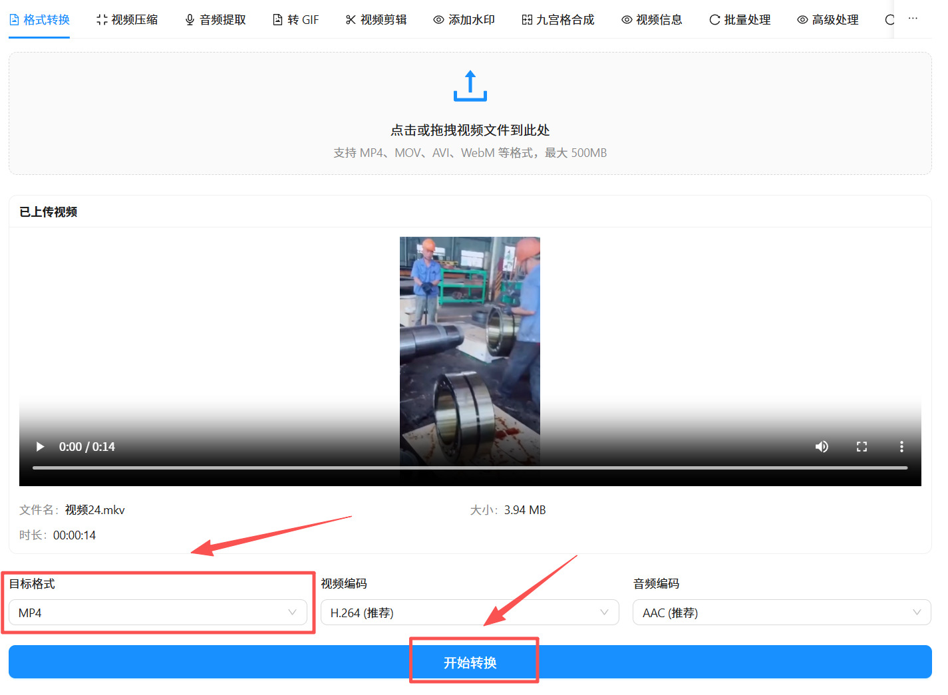Open the 视频信息 tab
Image resolution: width=948 pixels, height=695 pixels.
652,20
